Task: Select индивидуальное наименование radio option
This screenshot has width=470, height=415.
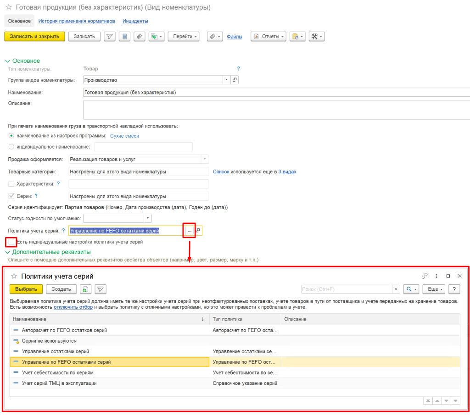Action: (11, 147)
